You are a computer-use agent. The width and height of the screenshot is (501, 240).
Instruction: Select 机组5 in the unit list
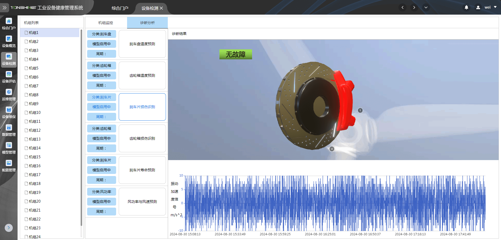coord(34,68)
